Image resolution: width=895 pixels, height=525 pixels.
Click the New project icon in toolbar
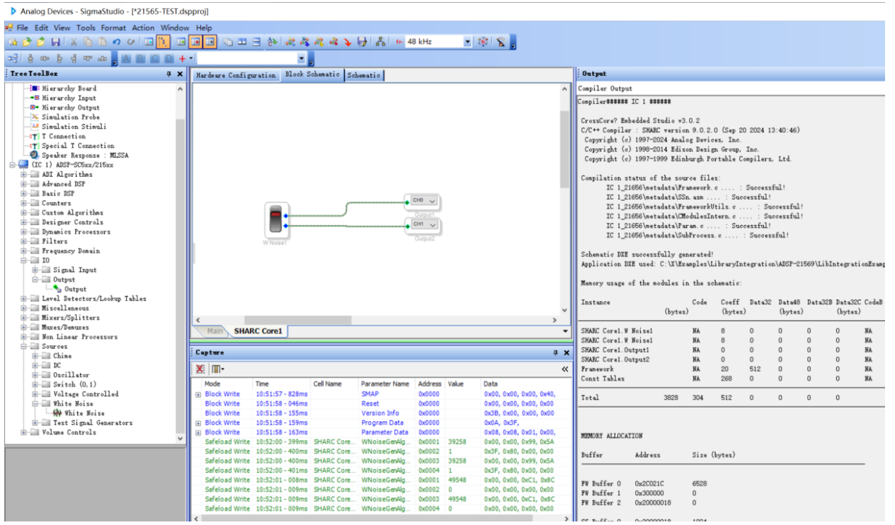[13, 42]
